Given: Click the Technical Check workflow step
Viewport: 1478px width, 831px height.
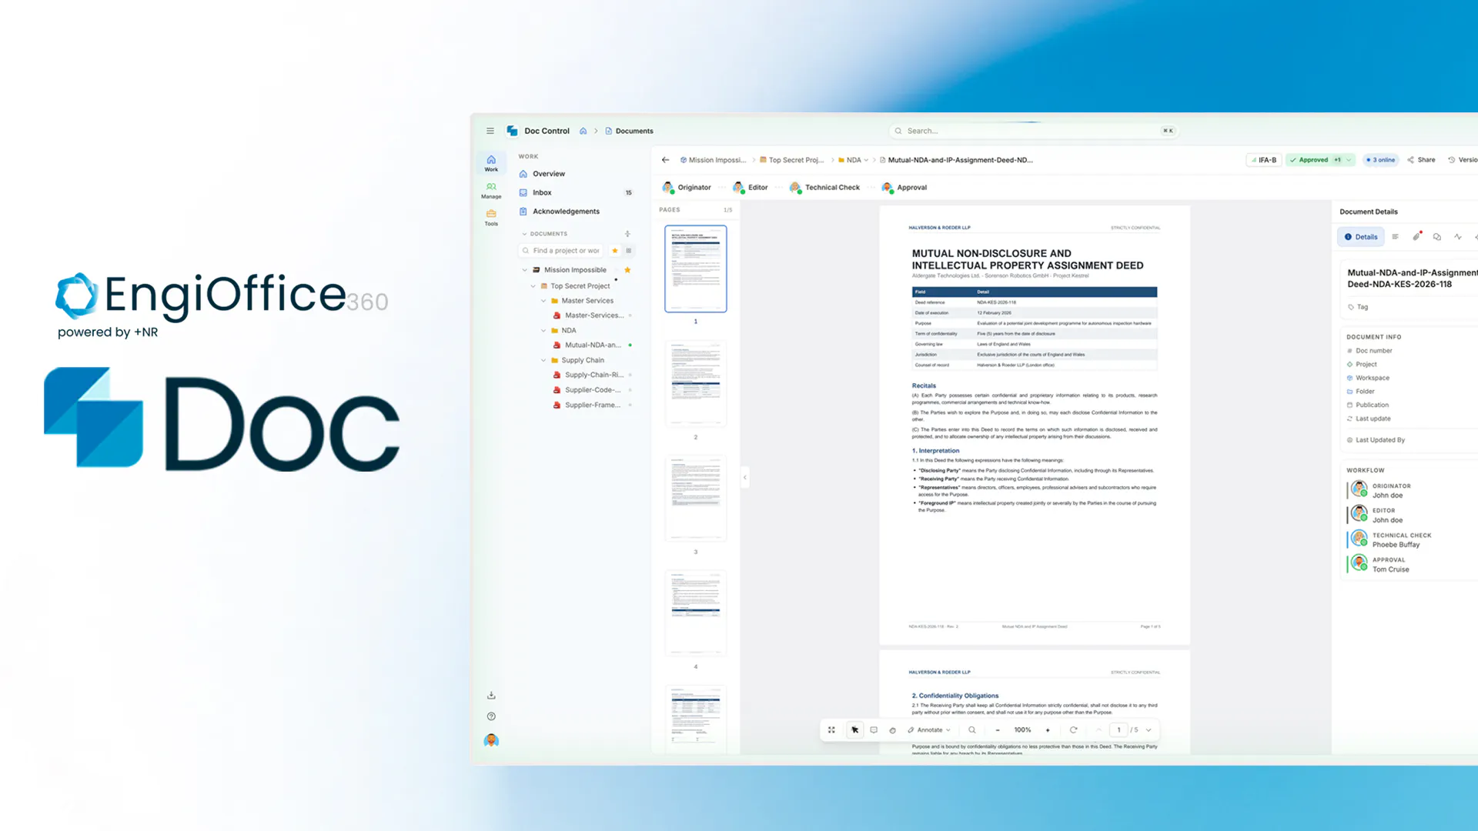Looking at the screenshot, I should 824,188.
